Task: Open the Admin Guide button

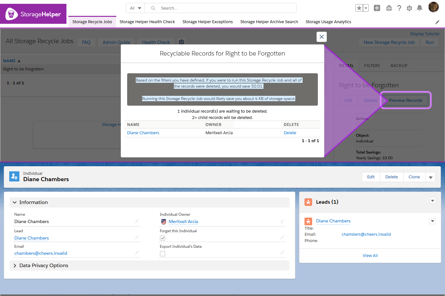Action: point(116,42)
